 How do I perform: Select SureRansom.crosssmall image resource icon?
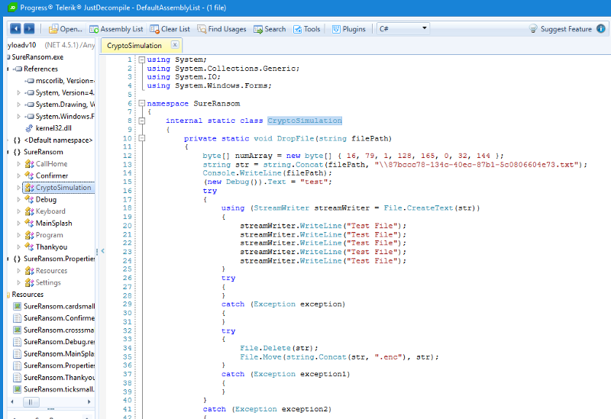coord(17,330)
